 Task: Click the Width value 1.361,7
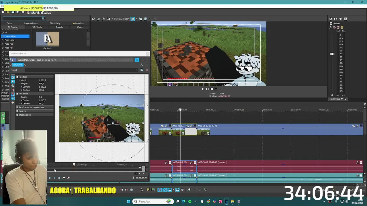point(42,80)
